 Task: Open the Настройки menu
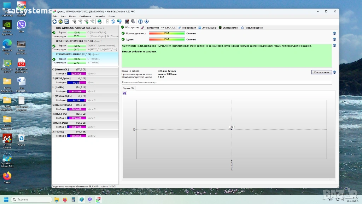[100, 16]
